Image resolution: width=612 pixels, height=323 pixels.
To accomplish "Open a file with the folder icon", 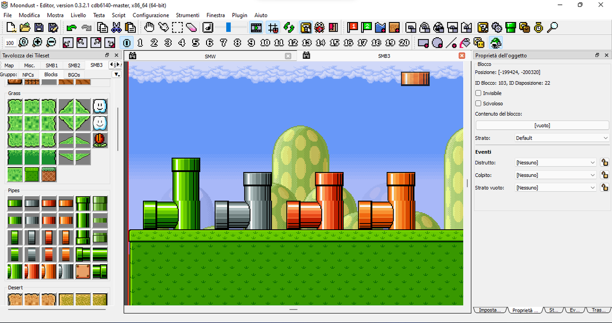I will click(24, 28).
